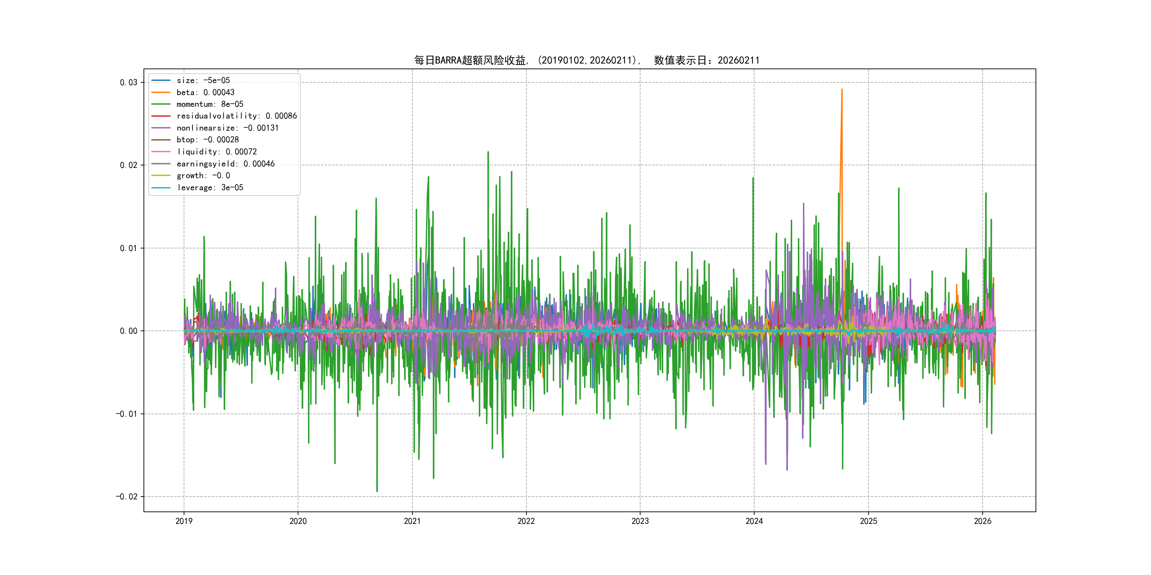Click the 0.03 y-axis tick label
The image size is (1151, 575).
tap(128, 82)
